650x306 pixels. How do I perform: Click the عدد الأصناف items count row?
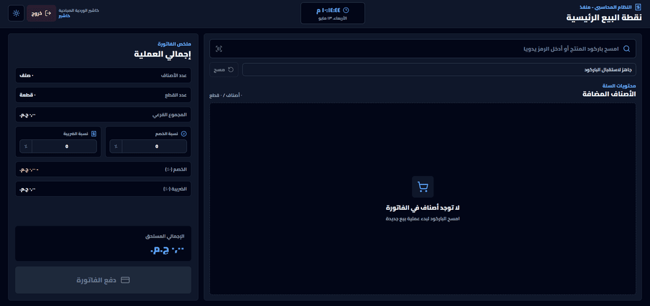click(103, 75)
